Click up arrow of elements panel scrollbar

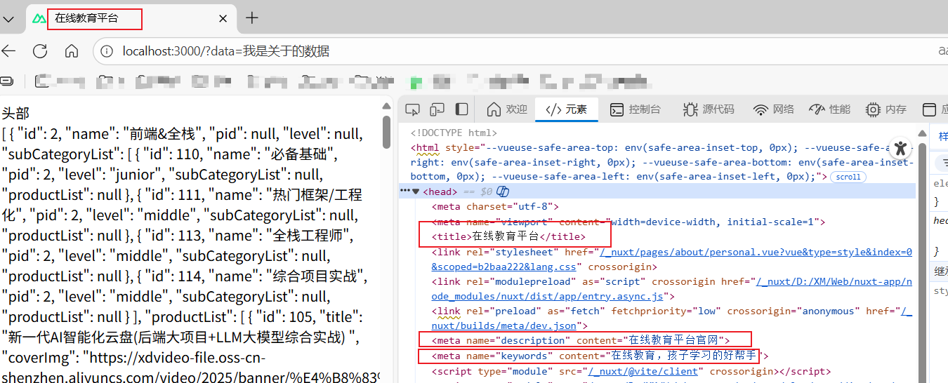(921, 133)
